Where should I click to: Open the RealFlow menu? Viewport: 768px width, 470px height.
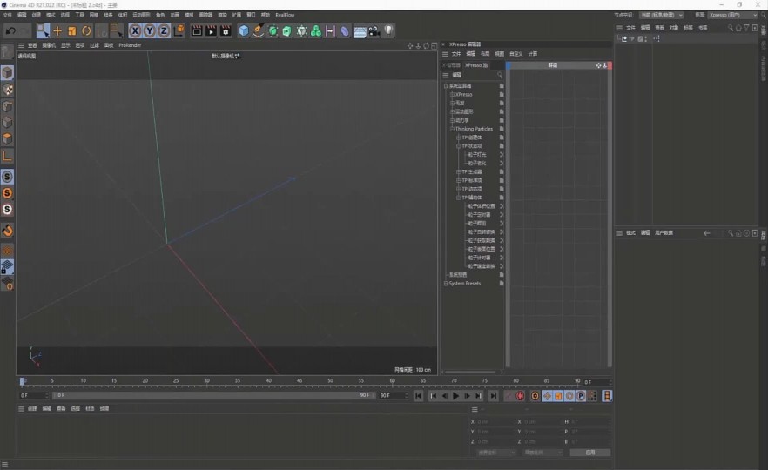click(285, 15)
